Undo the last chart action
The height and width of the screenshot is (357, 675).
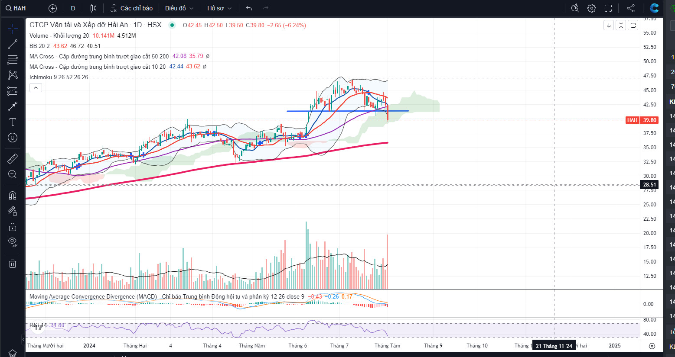tap(249, 8)
